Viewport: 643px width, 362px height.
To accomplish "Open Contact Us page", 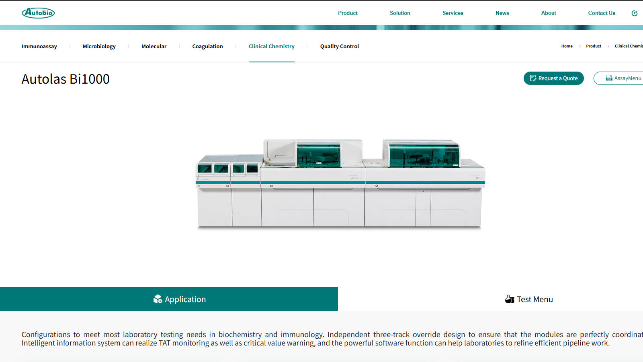I will (x=602, y=13).
